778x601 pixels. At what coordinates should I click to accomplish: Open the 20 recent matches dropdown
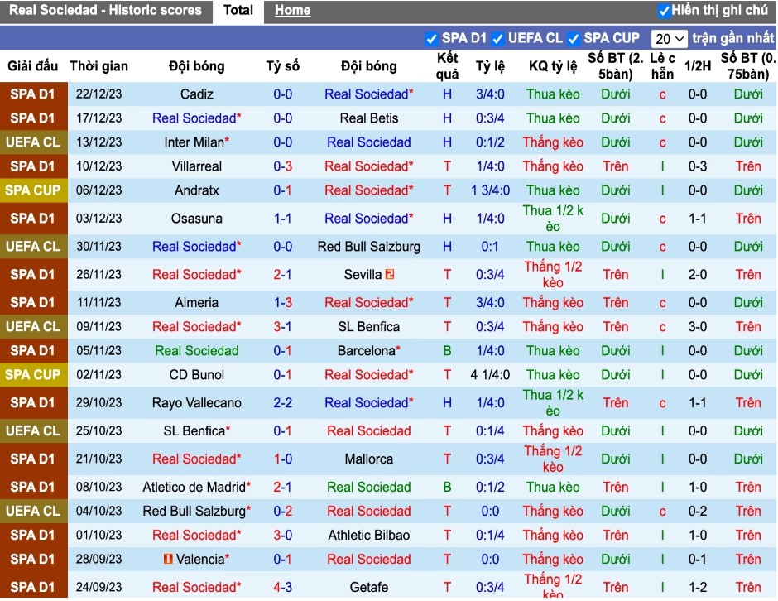pos(669,39)
